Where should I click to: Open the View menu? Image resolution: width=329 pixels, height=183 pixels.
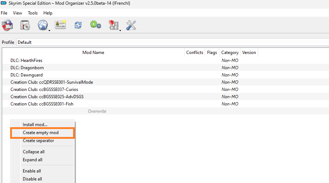[17, 13]
